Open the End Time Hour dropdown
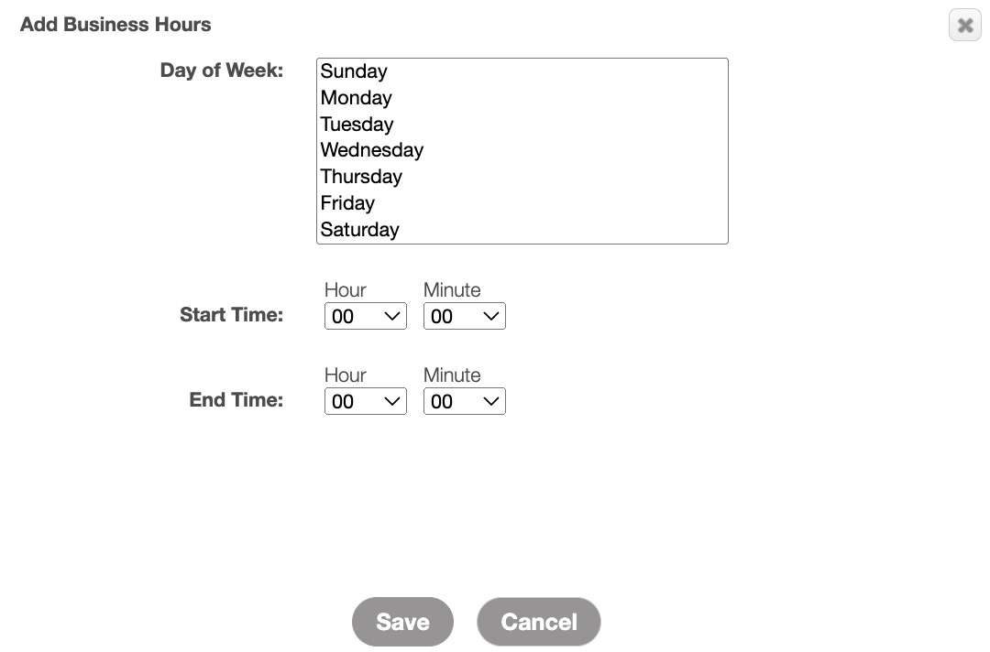The width and height of the screenshot is (990, 652). click(x=365, y=402)
